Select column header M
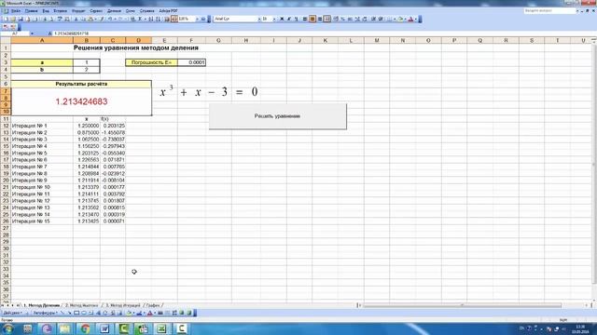This screenshot has height=335, width=597. point(377,40)
